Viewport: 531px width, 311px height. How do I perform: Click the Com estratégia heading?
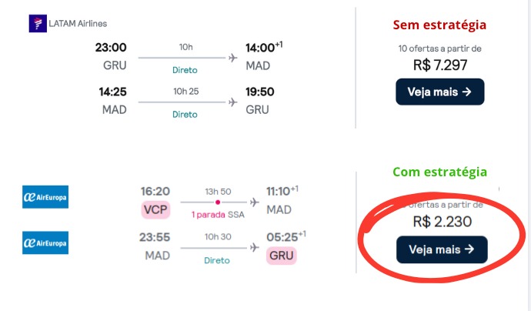440,172
